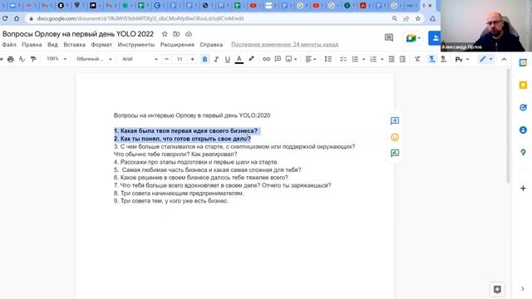532x299 pixels.
Task: Click the Explore button at bottom right
Action: click(497, 289)
